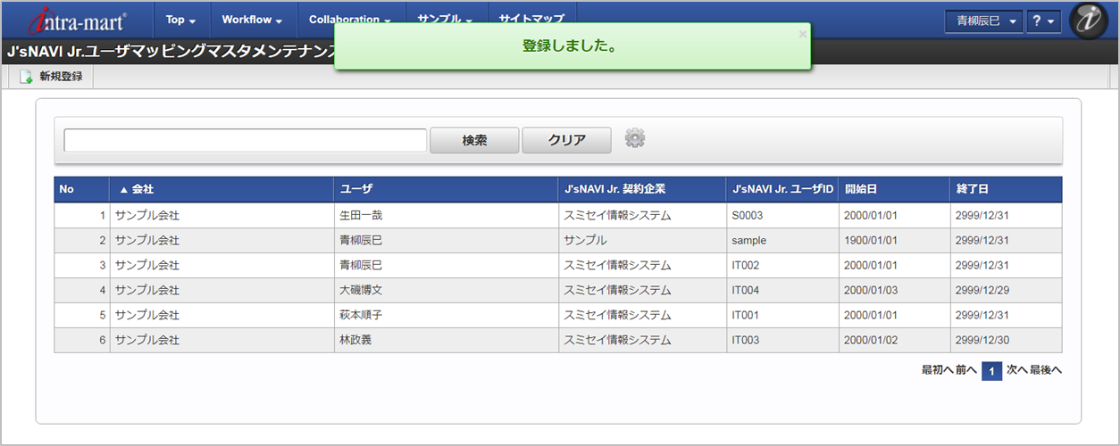The width and height of the screenshot is (1120, 446).
Task: Go to 前へ previous page link
Action: [x=965, y=370]
